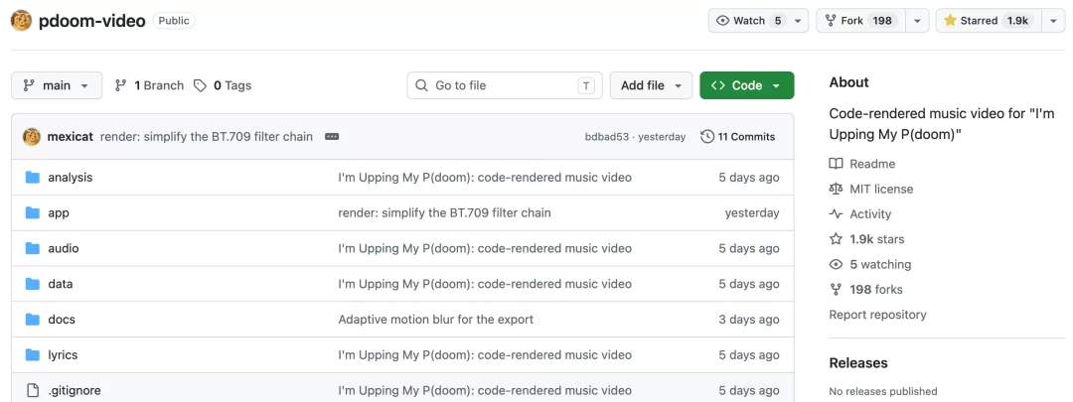This screenshot has height=402, width=1073.
Task: View the 11 Commits history
Action: pos(737,137)
